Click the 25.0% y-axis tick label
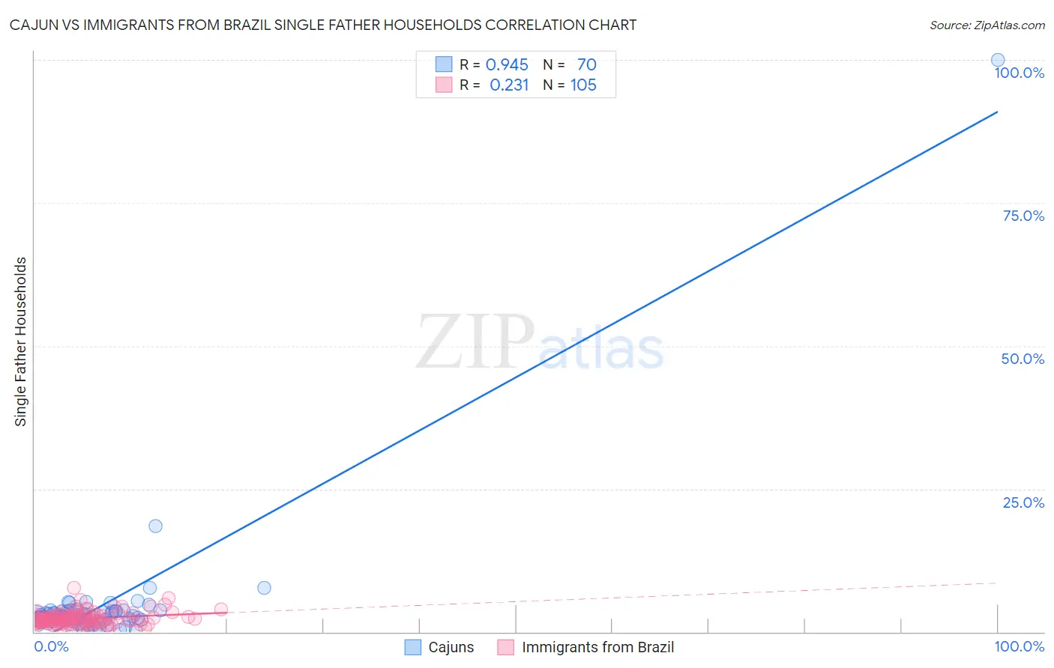Image resolution: width=1054 pixels, height=668 pixels. (1023, 502)
